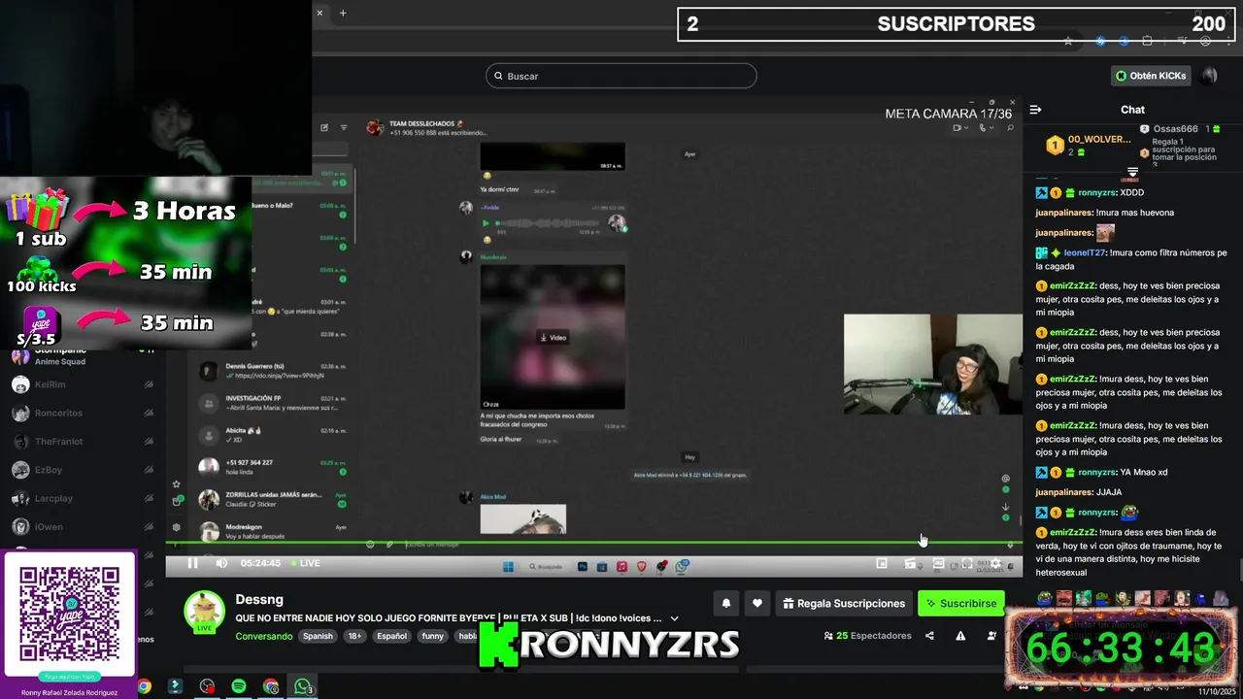Mute the stream volume speaker icon
The width and height of the screenshot is (1243, 699).
point(221,563)
